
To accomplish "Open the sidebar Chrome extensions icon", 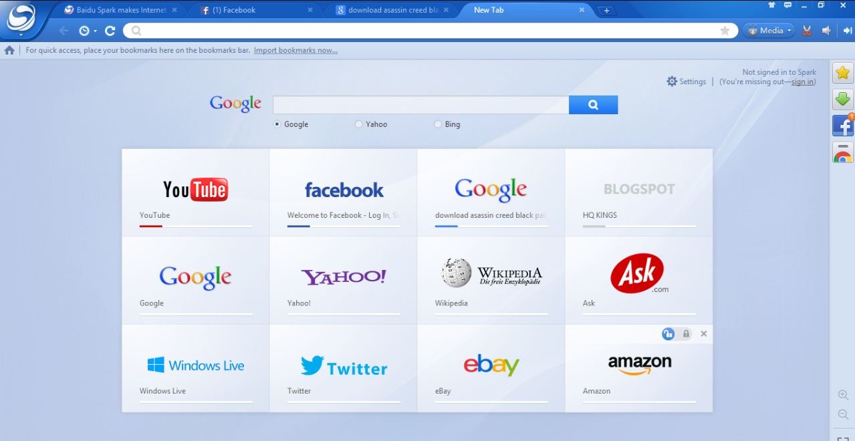I will tap(843, 152).
